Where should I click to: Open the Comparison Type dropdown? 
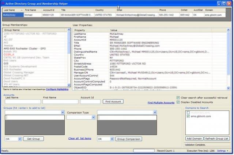[94, 117]
